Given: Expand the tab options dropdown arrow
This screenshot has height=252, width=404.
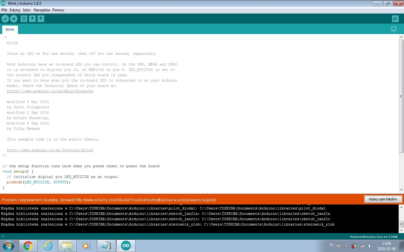Looking at the screenshot, I should coord(394,29).
